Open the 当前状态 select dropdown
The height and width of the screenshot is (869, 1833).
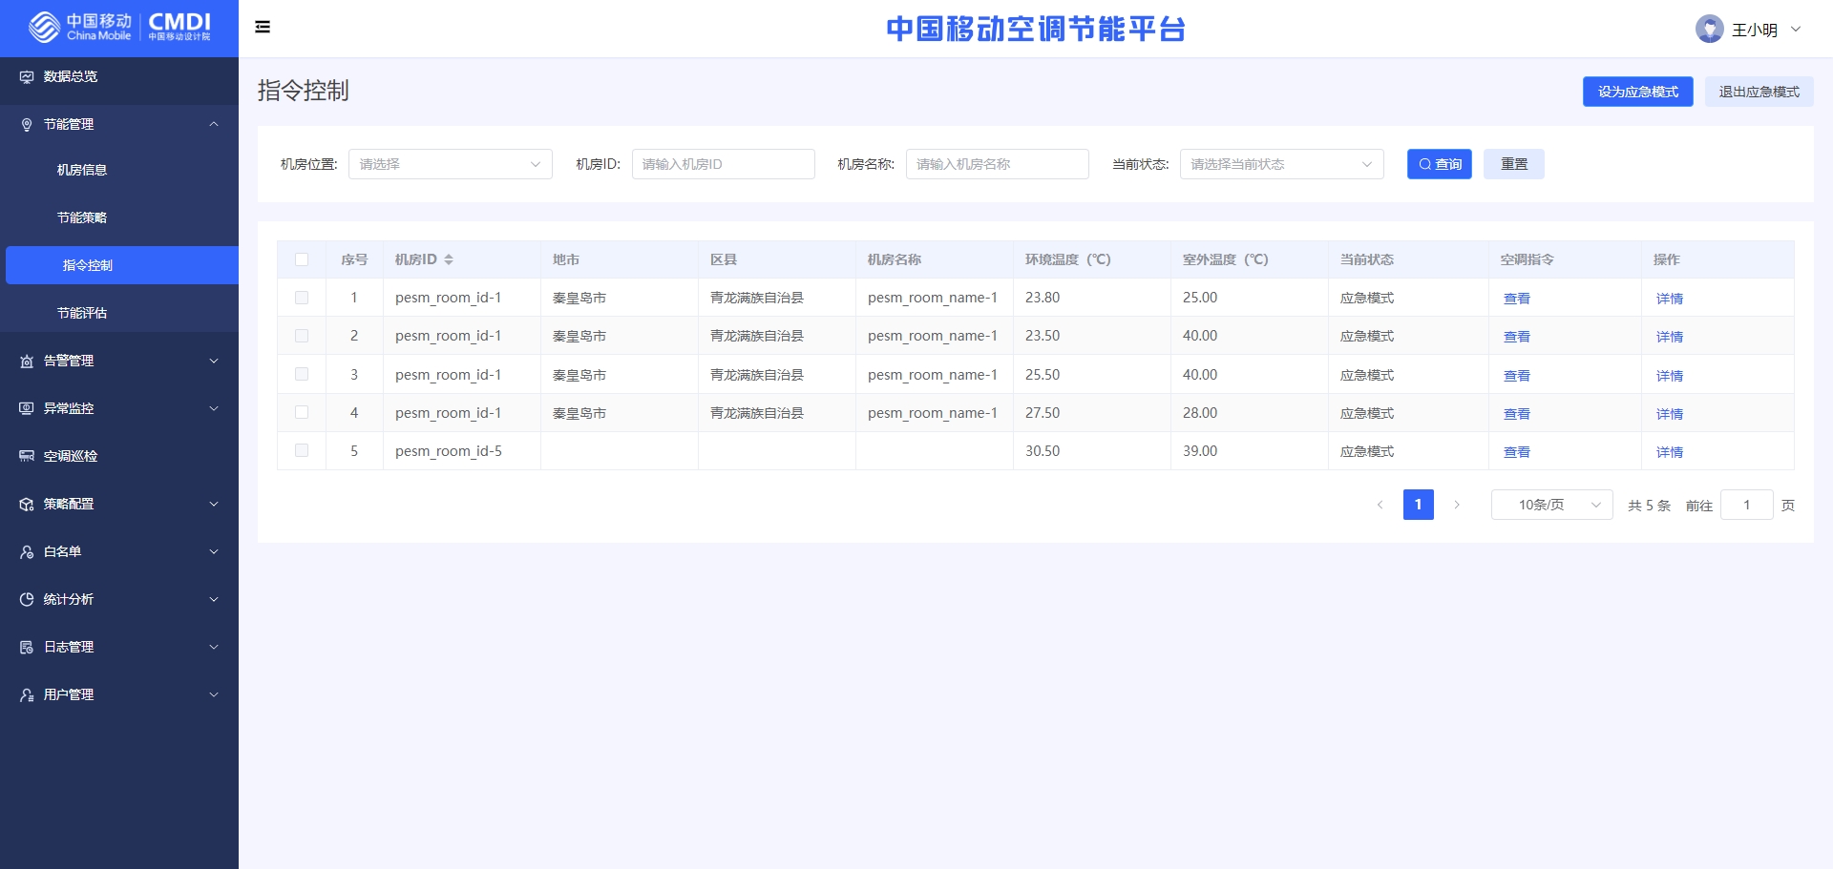click(1281, 164)
